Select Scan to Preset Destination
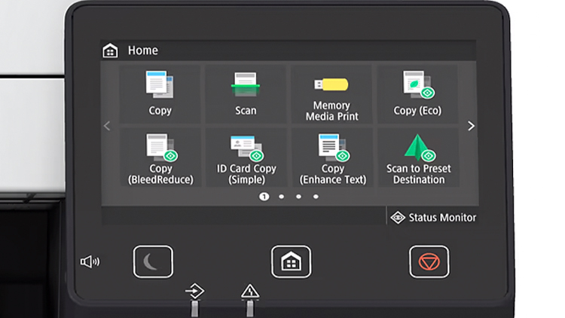565x318 pixels. pyautogui.click(x=417, y=158)
